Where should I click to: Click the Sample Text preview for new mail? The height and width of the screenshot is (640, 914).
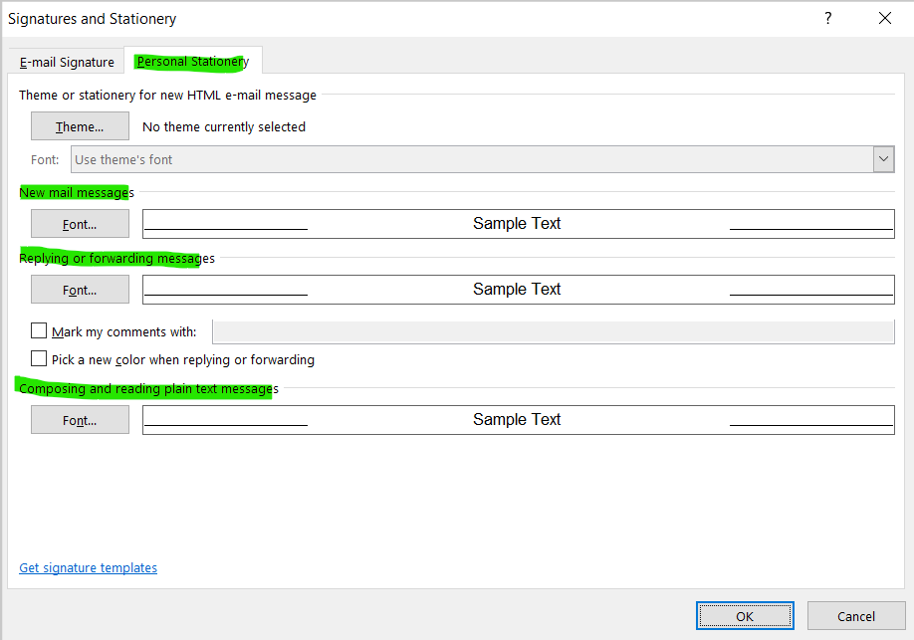point(519,223)
